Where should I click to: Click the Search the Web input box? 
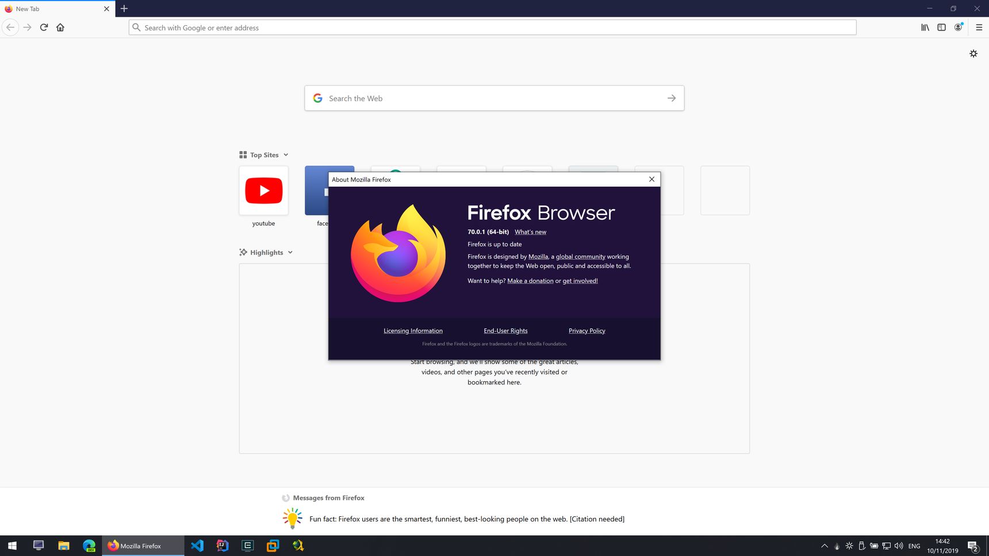494,98
